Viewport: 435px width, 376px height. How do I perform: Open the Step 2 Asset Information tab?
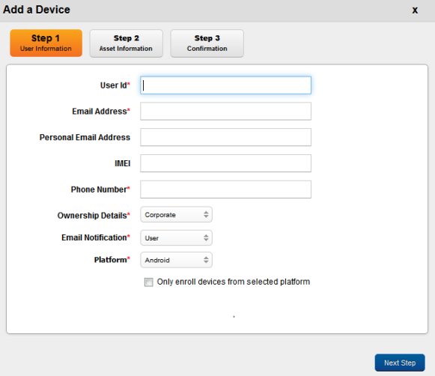(x=127, y=43)
